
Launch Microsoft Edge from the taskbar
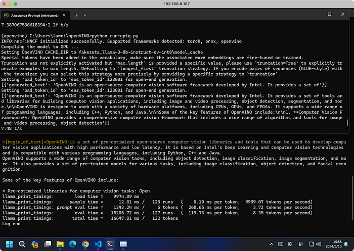coord(73,244)
